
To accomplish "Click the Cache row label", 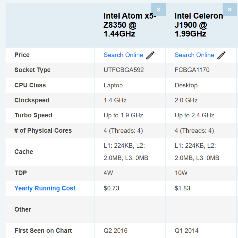I will click(24, 152).
